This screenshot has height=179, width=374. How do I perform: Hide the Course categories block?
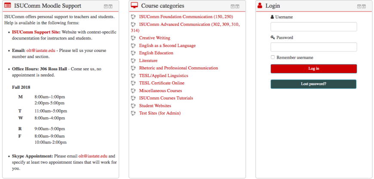point(233,6)
